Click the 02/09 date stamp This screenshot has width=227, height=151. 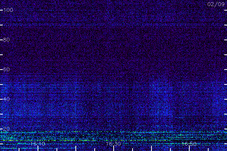[x=216, y=4]
